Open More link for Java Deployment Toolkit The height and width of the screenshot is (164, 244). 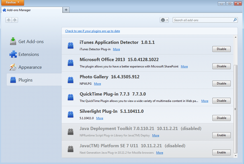pyautogui.click(x=156, y=135)
